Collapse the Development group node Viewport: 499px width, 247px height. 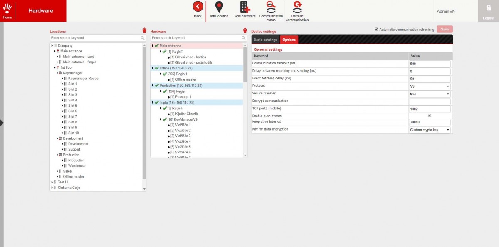tap(57, 138)
